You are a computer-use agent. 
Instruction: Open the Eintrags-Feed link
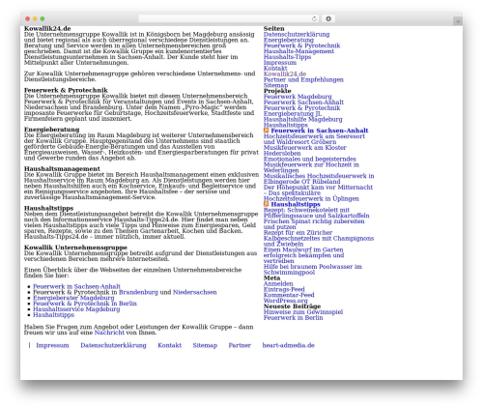(x=284, y=289)
